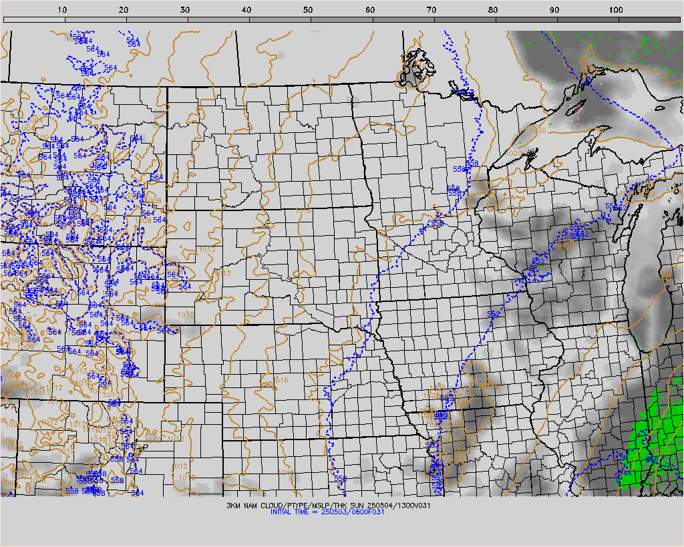Pick the legend segment between 20 and 30
This screenshot has width=684, height=547.
158,19
